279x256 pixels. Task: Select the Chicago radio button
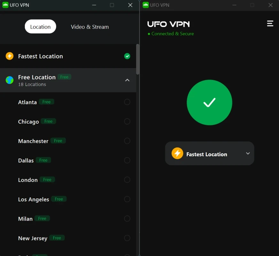tap(127, 122)
